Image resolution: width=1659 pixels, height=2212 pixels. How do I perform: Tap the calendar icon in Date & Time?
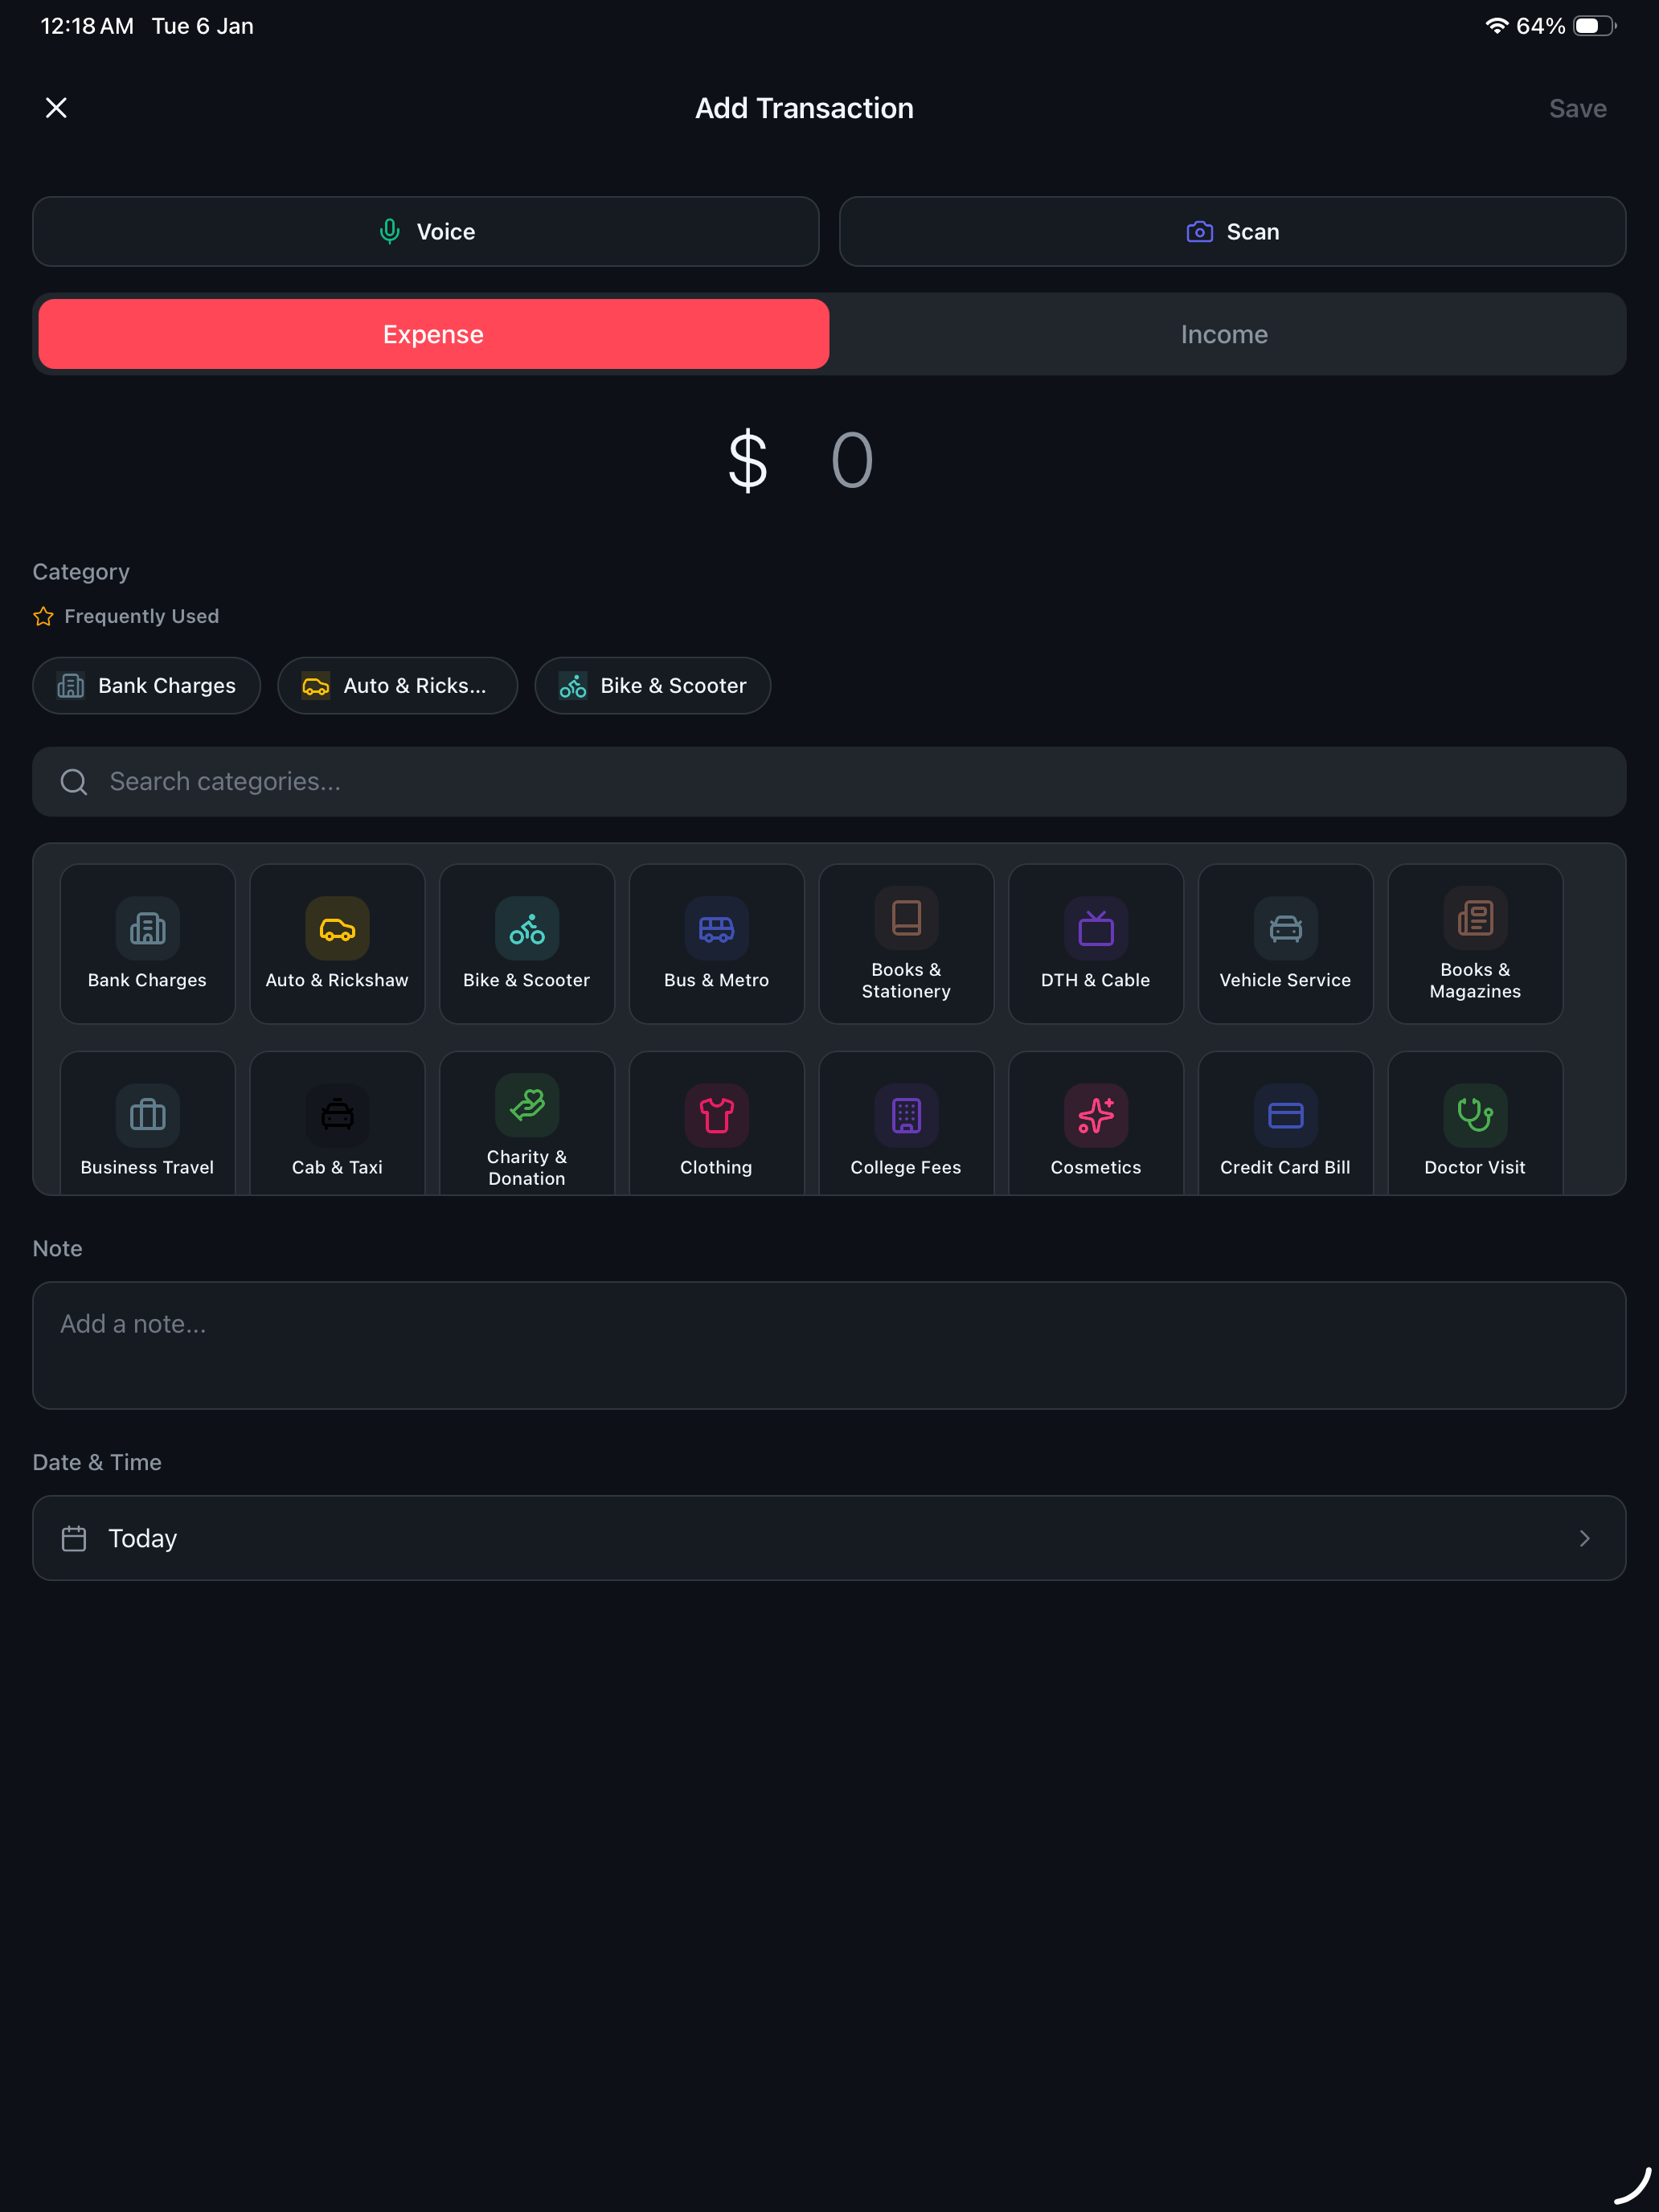pos(74,1538)
